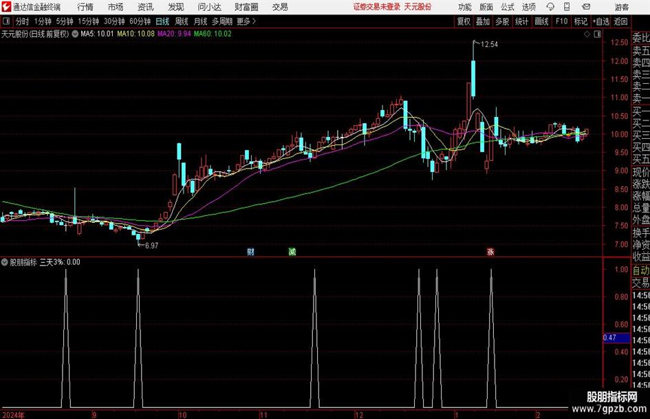Click the 复权 toolbar button
Screen dimensions: 650x419
click(464, 21)
